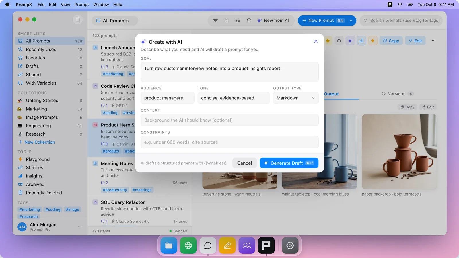Image resolution: width=459 pixels, height=258 pixels.
Task: Open the globe browser app in dock
Action: coord(188,245)
